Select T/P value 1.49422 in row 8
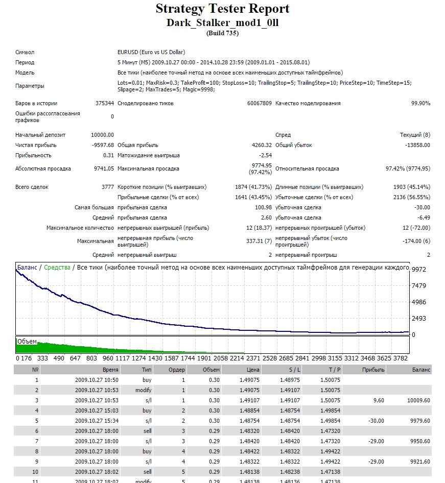The image size is (445, 483). pyautogui.click(x=331, y=451)
